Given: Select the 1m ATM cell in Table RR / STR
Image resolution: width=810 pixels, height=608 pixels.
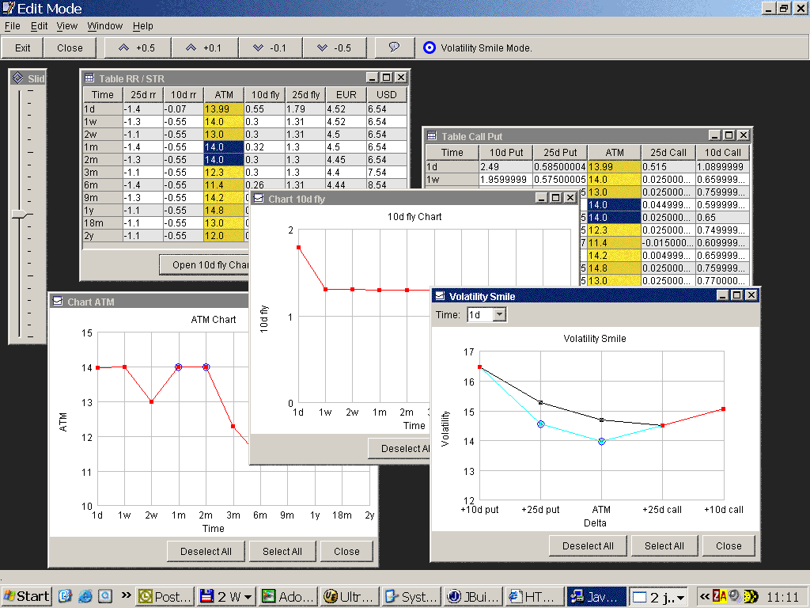Looking at the screenshot, I should [224, 146].
